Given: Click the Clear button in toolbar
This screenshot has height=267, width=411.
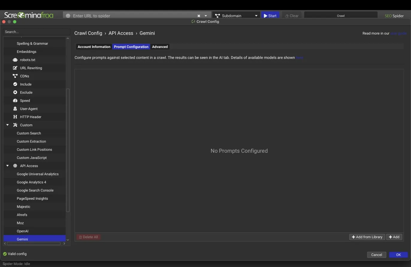Looking at the screenshot, I should click(x=291, y=16).
